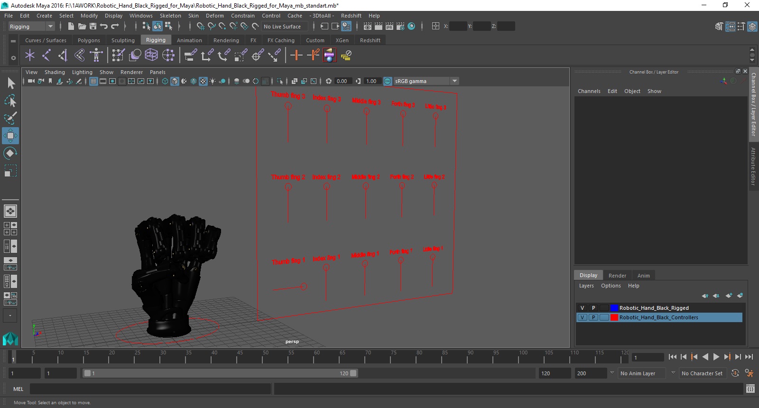Toggle wireframe shading cube icon in viewport
Image resolution: width=759 pixels, height=408 pixels.
coord(165,81)
